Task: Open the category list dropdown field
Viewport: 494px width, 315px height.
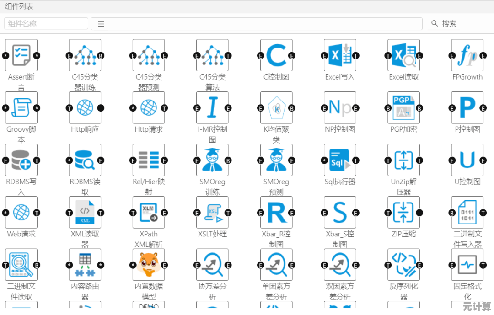Action: [x=256, y=24]
